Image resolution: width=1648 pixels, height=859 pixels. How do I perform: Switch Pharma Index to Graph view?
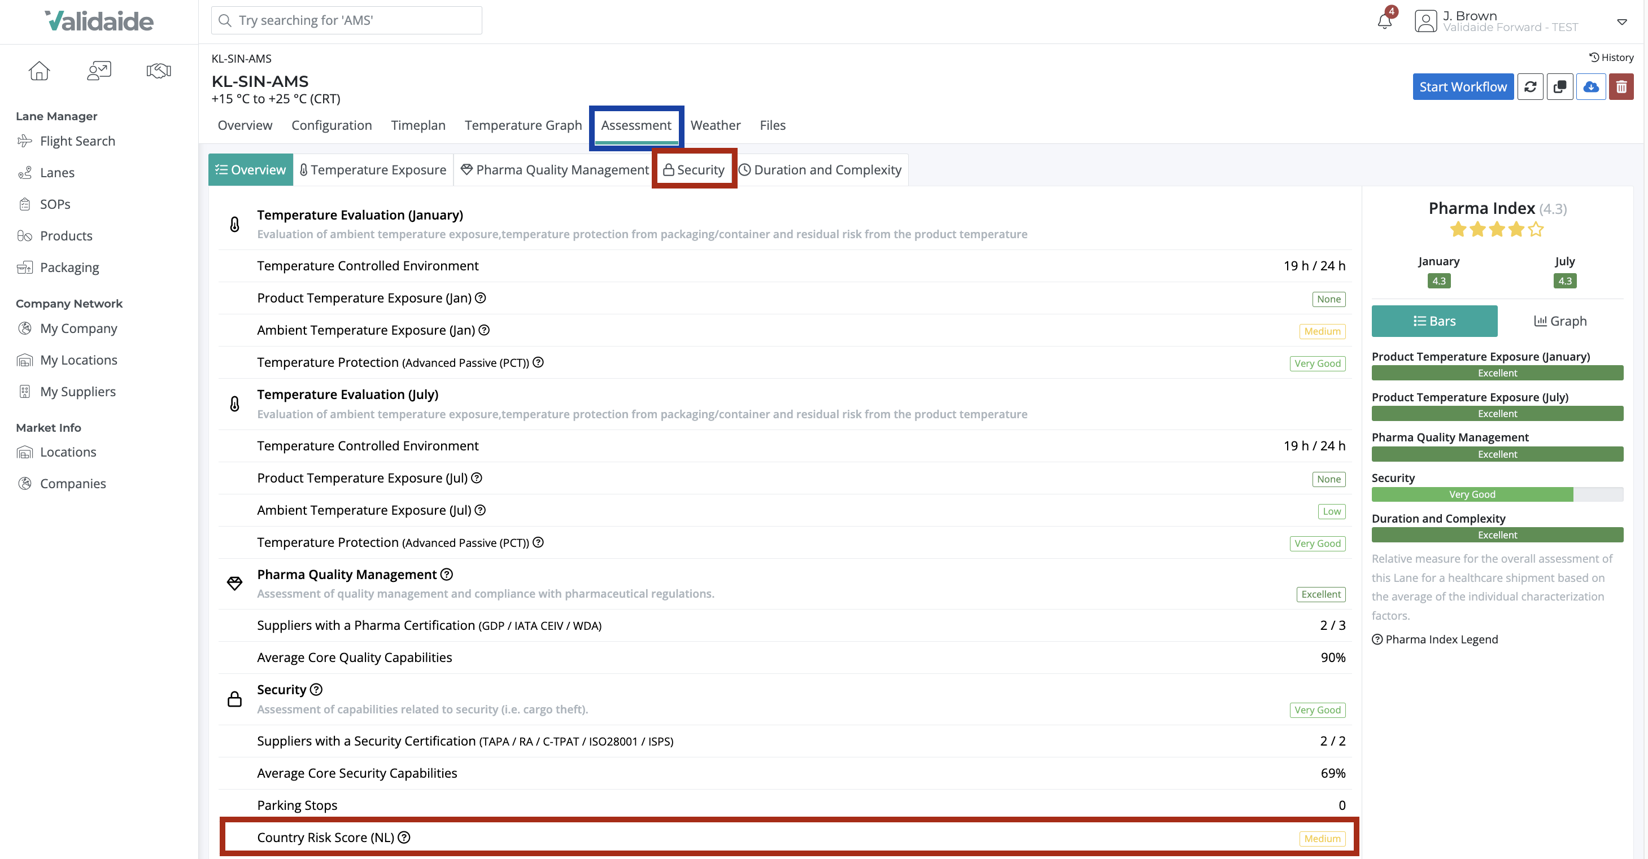[1560, 321]
